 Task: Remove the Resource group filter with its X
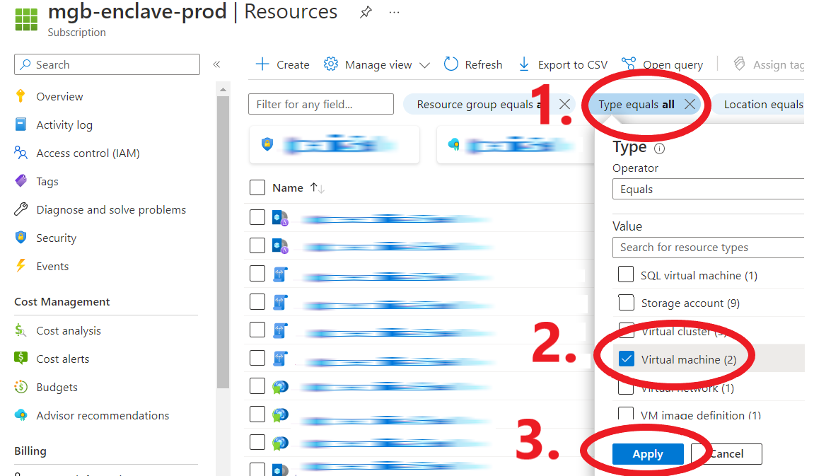pos(565,105)
